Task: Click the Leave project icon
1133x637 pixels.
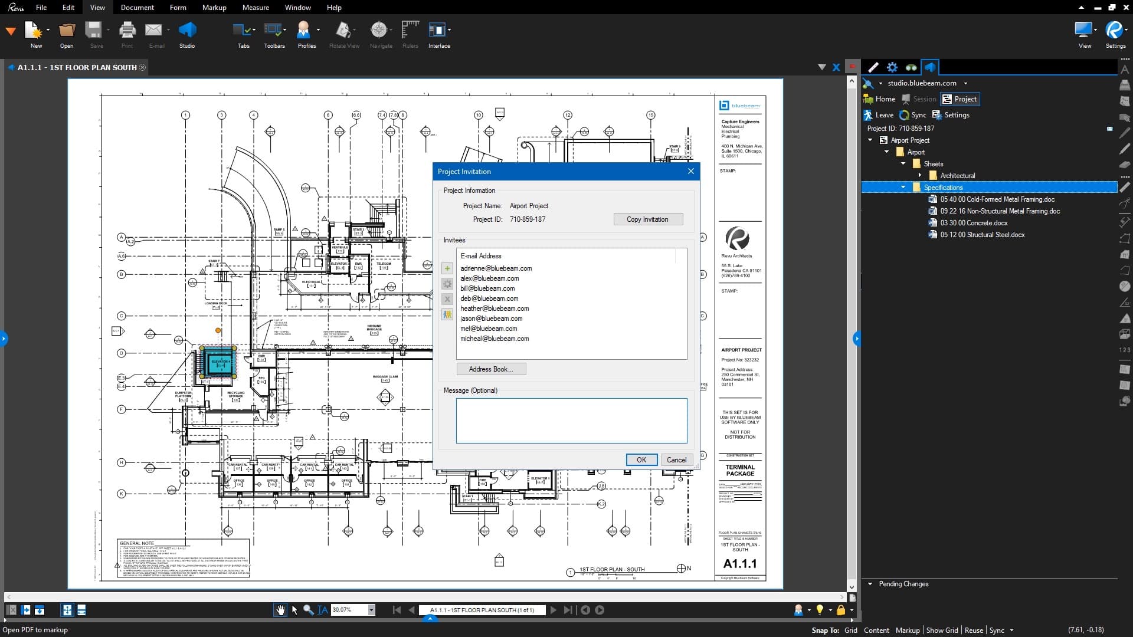Action: [868, 115]
